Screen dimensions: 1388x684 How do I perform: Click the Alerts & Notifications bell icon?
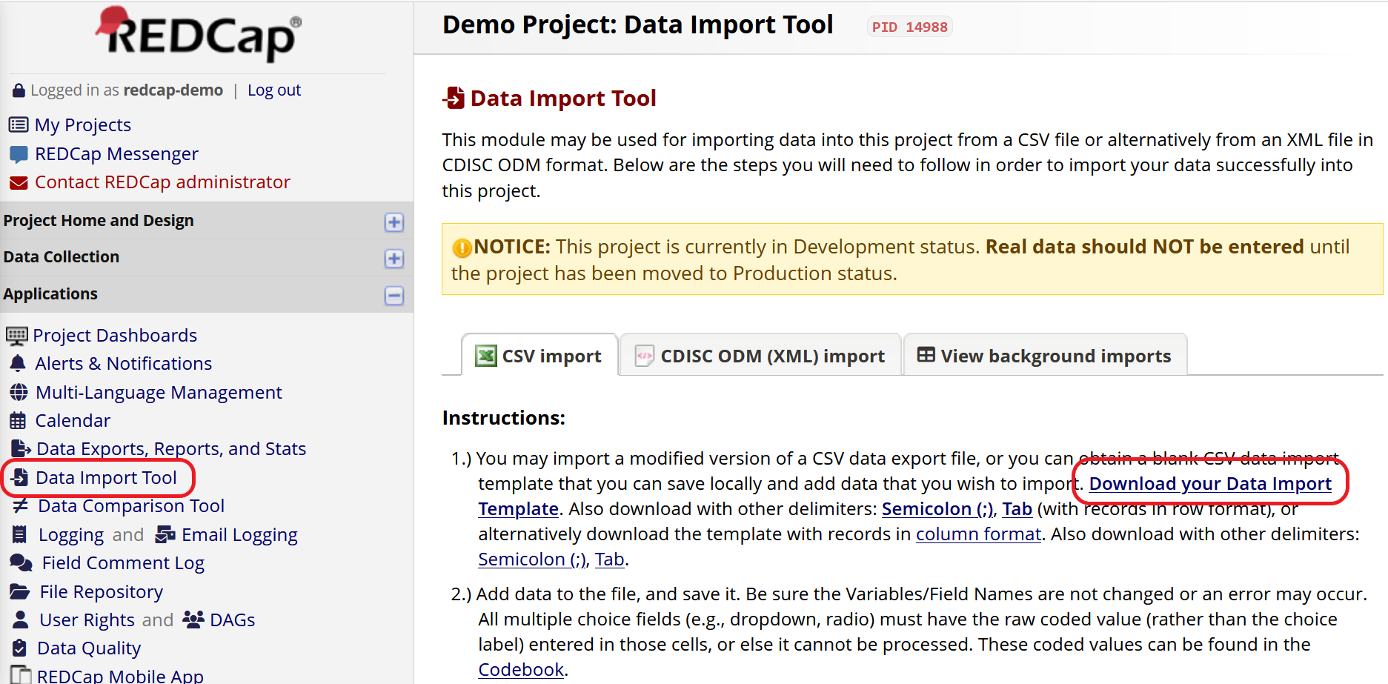pyautogui.click(x=18, y=363)
